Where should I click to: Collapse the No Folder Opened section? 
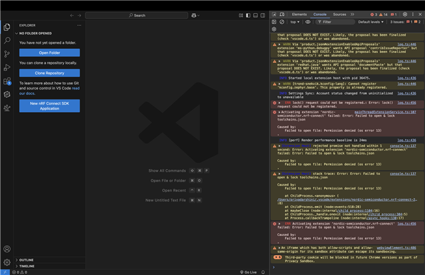50,33
